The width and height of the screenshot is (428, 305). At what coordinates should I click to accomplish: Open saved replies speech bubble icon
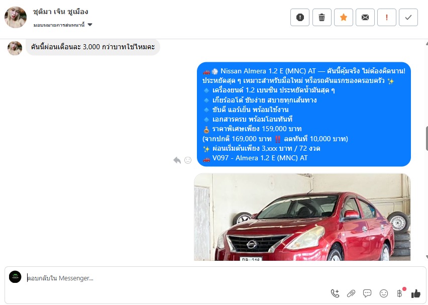click(367, 293)
